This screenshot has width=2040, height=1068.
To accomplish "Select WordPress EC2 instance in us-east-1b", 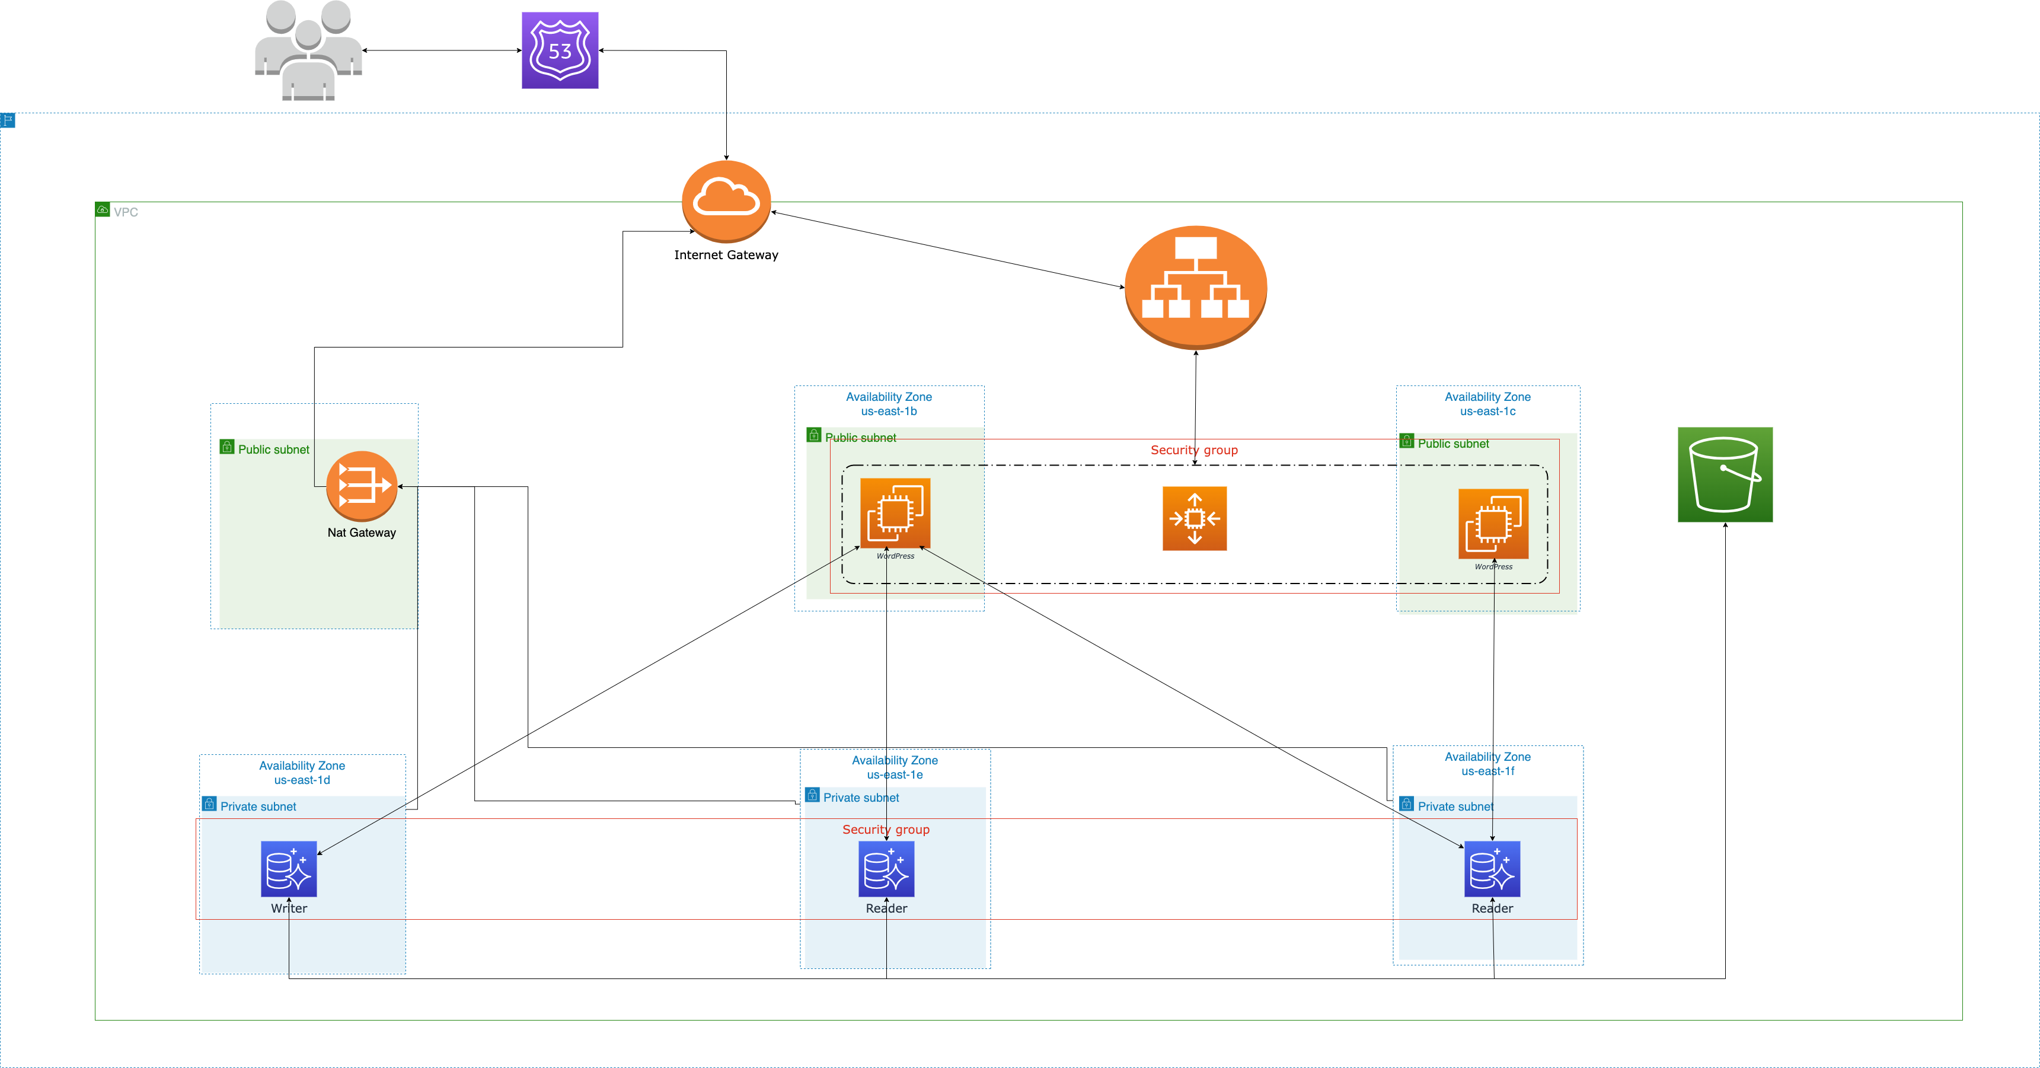I will tap(895, 512).
